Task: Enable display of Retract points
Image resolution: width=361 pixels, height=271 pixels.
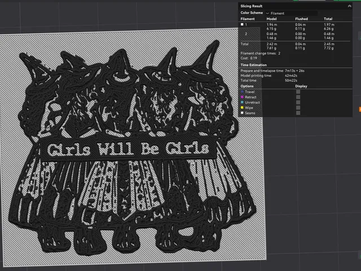Action: (x=298, y=97)
